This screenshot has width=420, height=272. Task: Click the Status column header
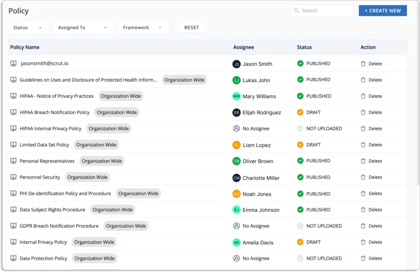click(304, 47)
